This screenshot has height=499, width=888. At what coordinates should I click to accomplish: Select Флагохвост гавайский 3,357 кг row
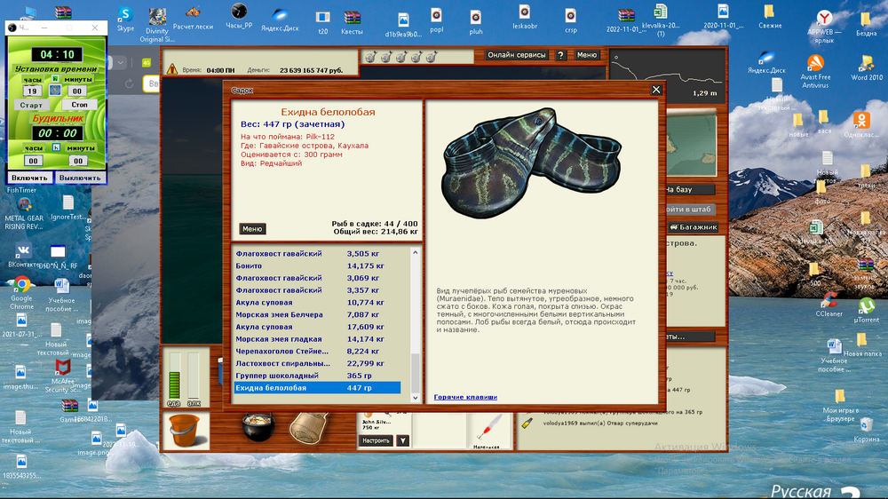tap(317, 290)
